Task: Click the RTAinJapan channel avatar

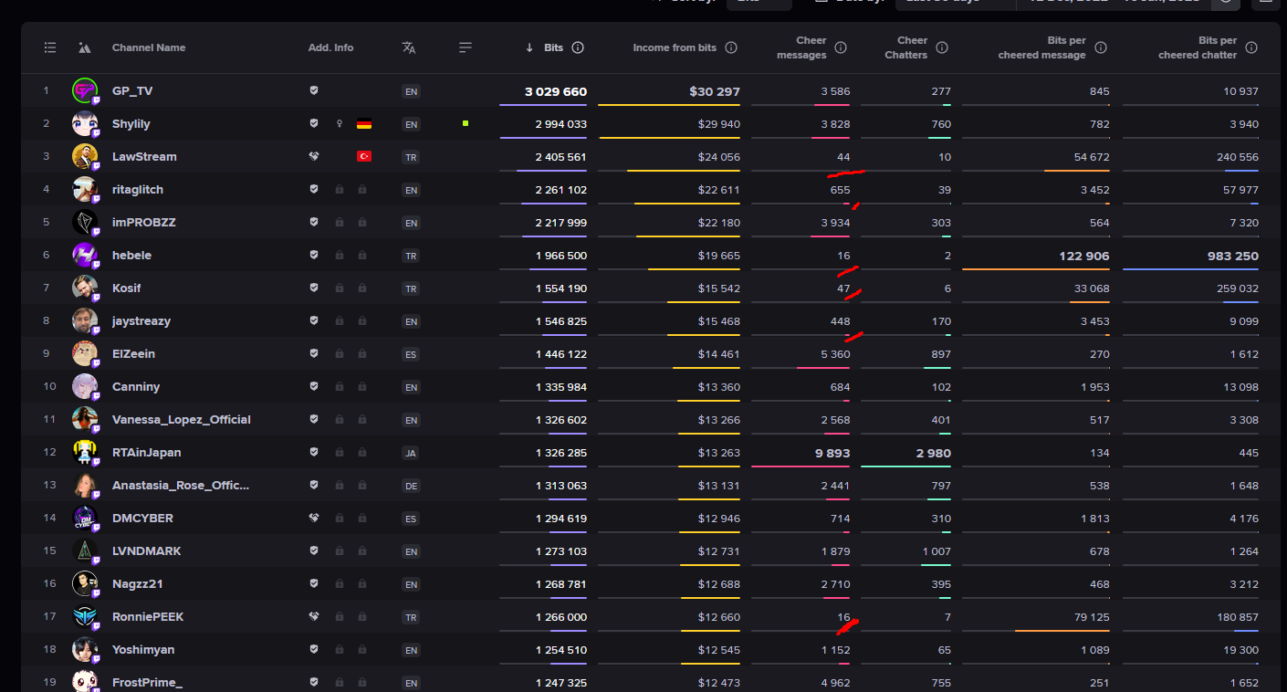Action: click(x=85, y=452)
